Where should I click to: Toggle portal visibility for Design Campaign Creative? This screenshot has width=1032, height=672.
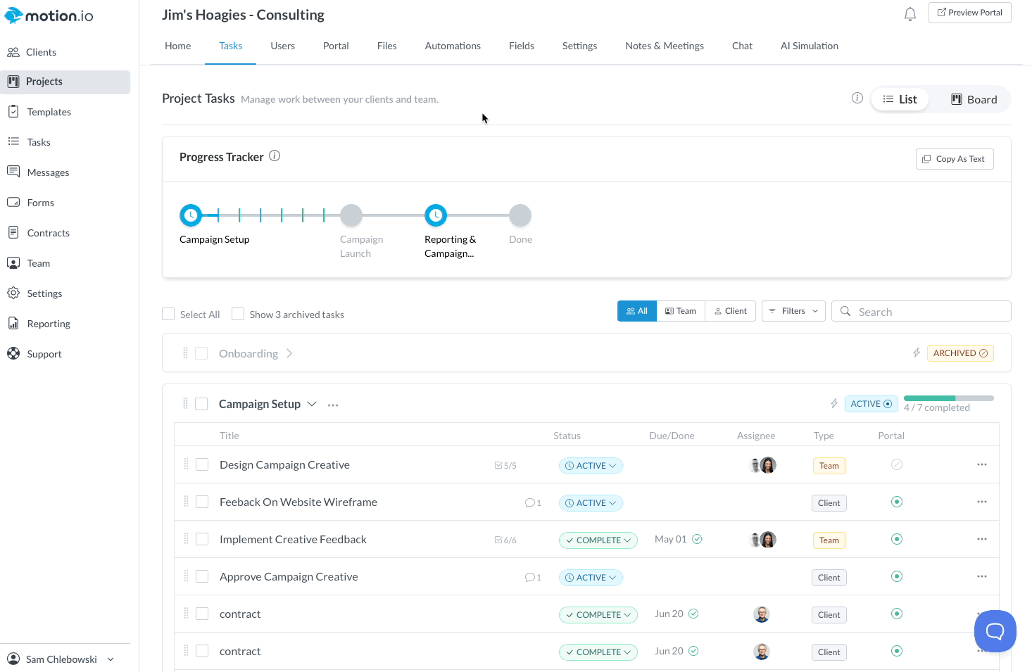[x=896, y=464]
